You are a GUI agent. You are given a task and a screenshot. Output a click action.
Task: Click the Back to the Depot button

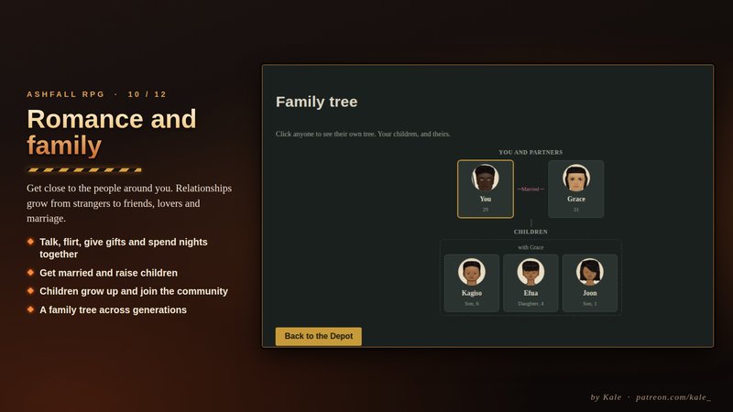[x=318, y=336]
